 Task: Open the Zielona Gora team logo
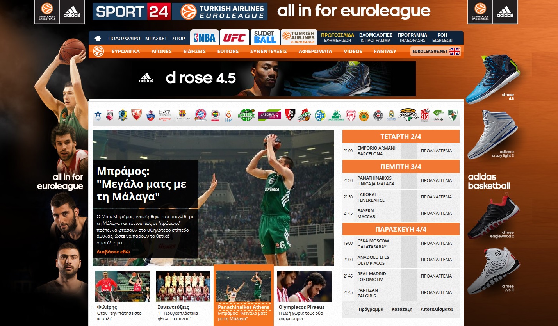408,115
